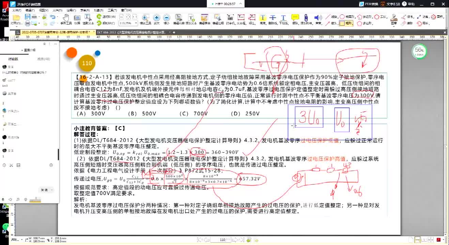Choose the Highlight (高亮) text tool
449x245 pixels.
(262, 19)
